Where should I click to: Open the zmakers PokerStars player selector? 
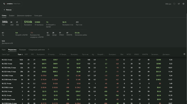coord(12,4)
